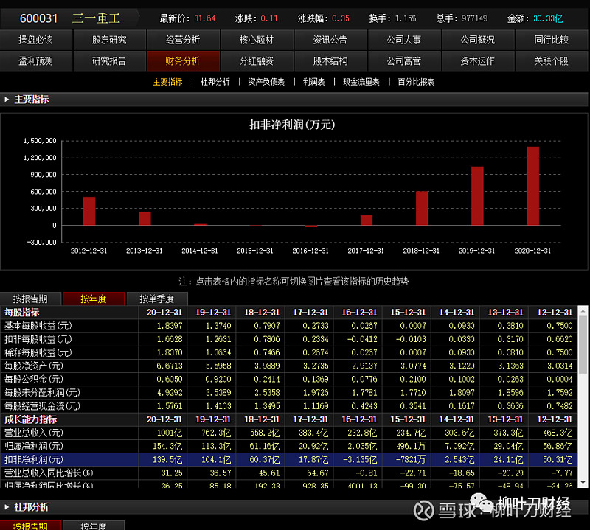Viewport: 590px width, 530px height.
Task: Show chart for 归属净利润(元)
Action: point(34,446)
